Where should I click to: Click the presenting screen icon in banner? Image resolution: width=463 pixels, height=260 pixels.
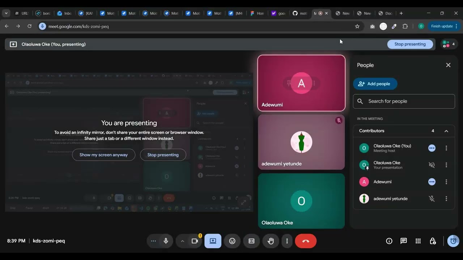pyautogui.click(x=13, y=44)
